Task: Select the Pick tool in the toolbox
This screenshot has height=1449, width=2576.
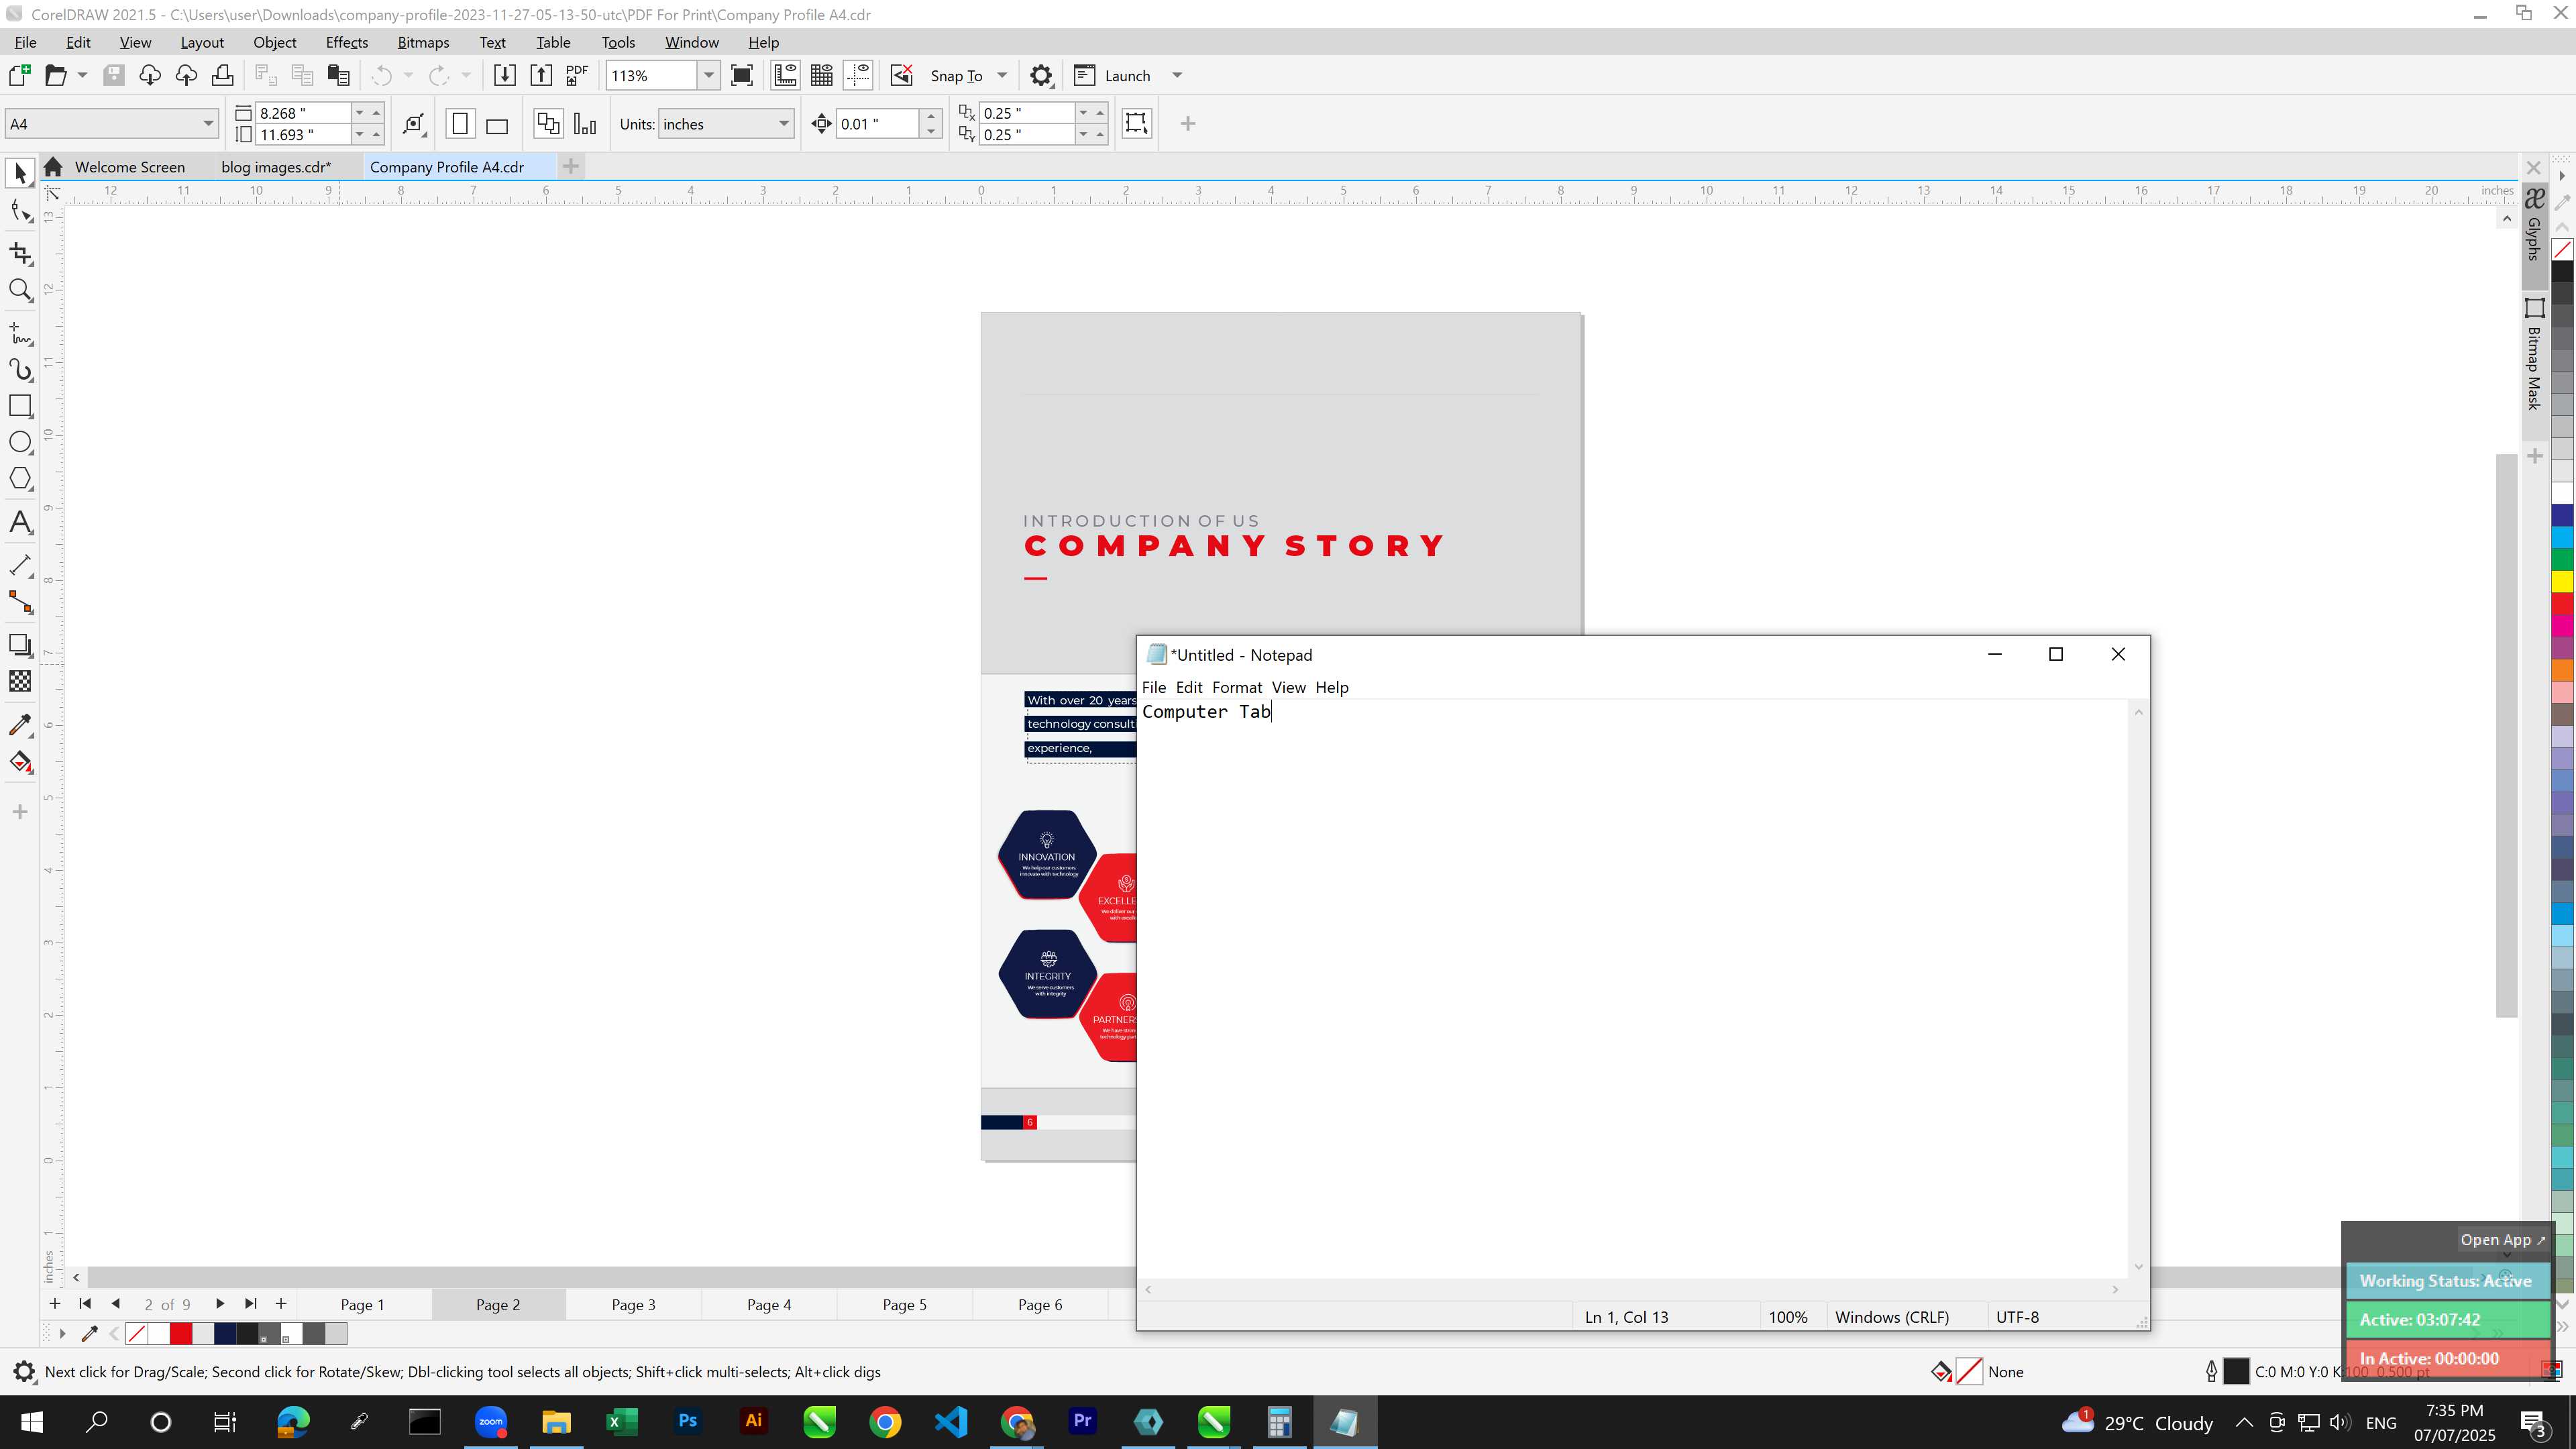Action: [20, 174]
